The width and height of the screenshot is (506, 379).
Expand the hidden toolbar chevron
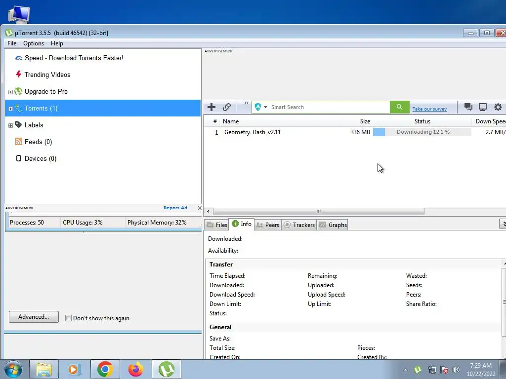click(246, 103)
